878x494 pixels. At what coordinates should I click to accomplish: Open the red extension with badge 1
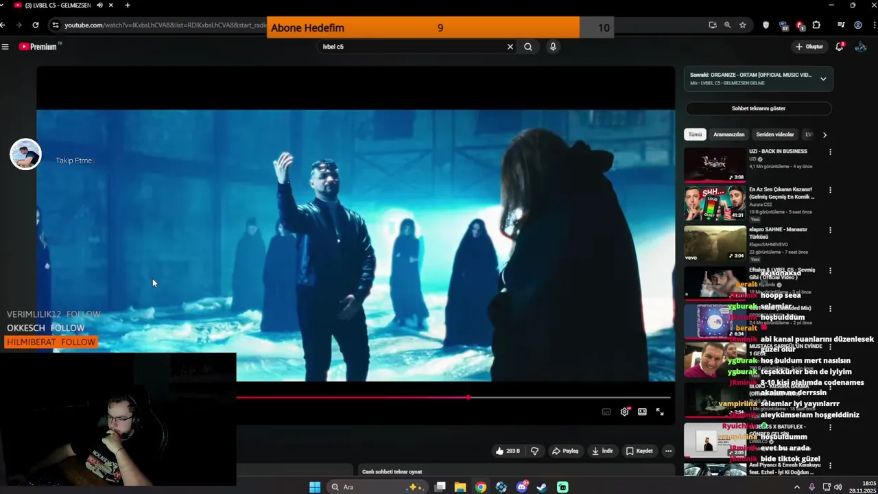[x=800, y=26]
